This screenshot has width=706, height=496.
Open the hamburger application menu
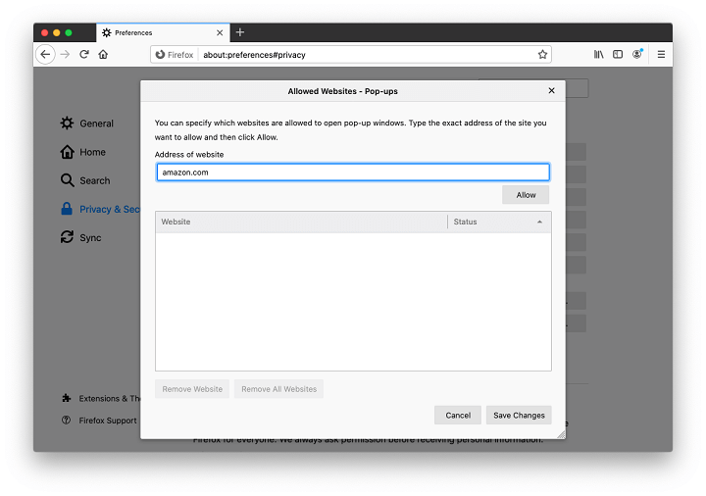[661, 55]
